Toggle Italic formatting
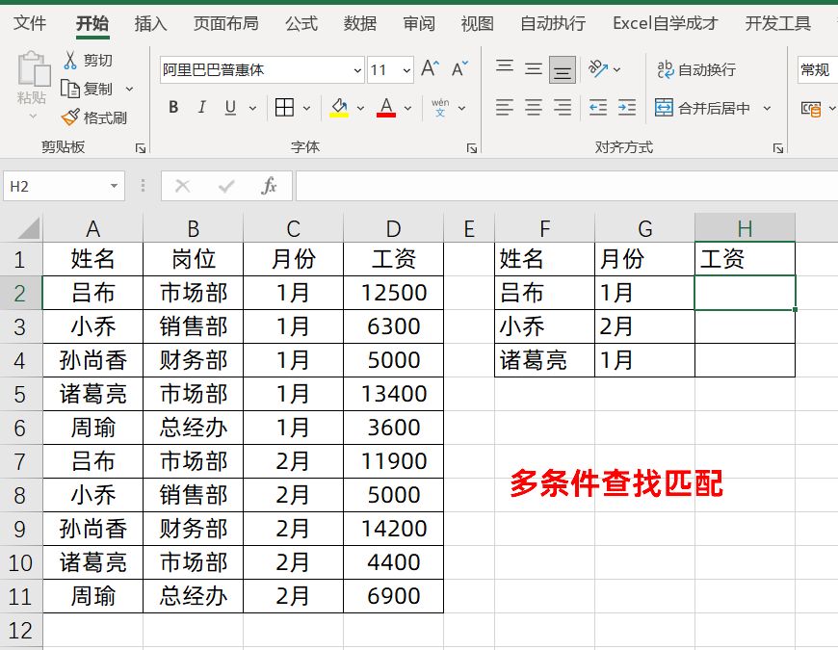838x650 pixels. point(201,107)
